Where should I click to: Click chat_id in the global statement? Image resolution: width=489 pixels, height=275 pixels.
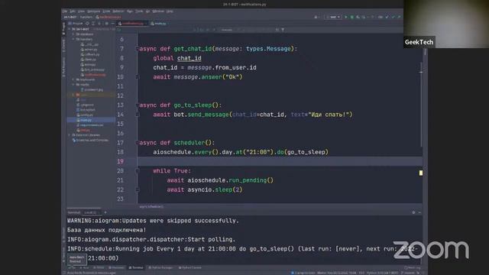click(189, 58)
